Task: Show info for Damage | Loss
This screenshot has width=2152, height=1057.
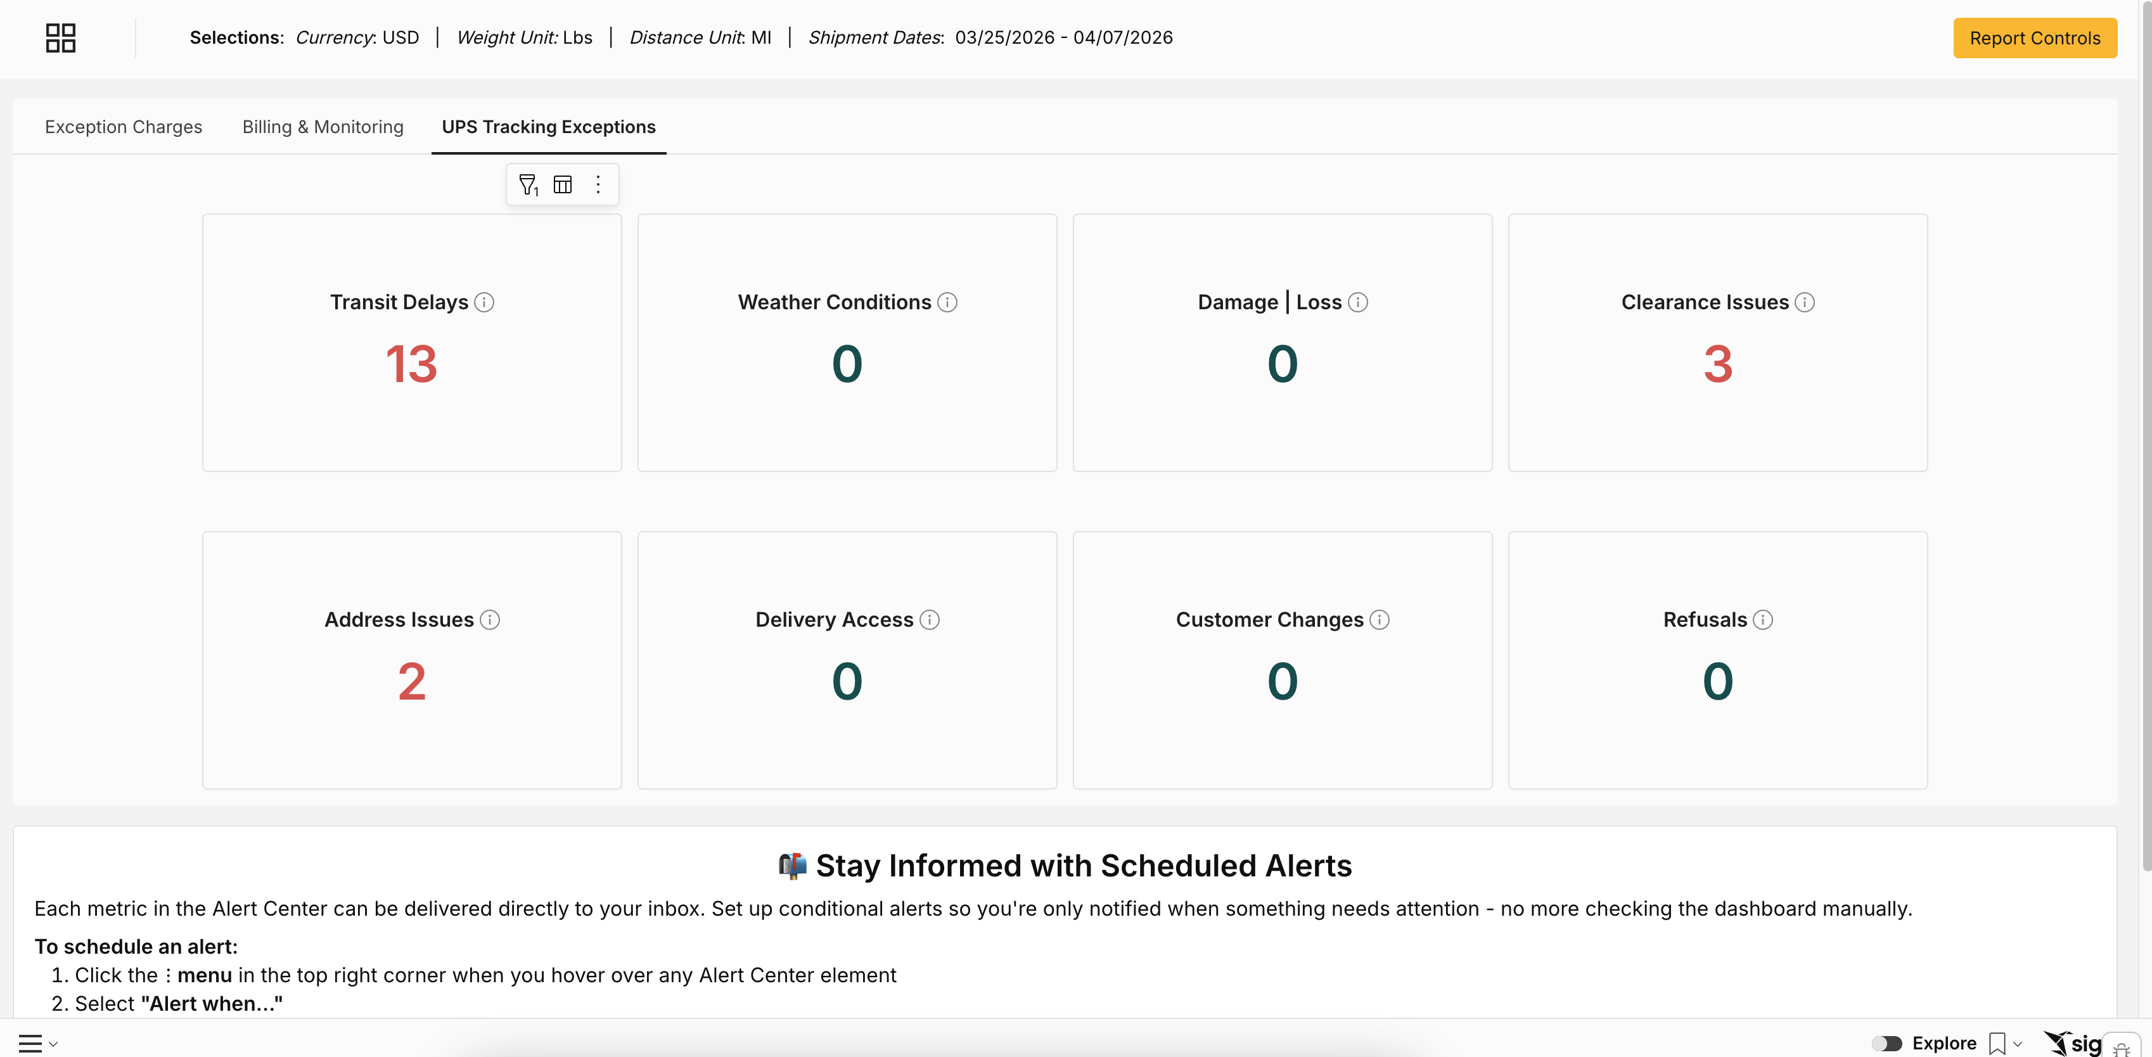Action: click(1359, 302)
